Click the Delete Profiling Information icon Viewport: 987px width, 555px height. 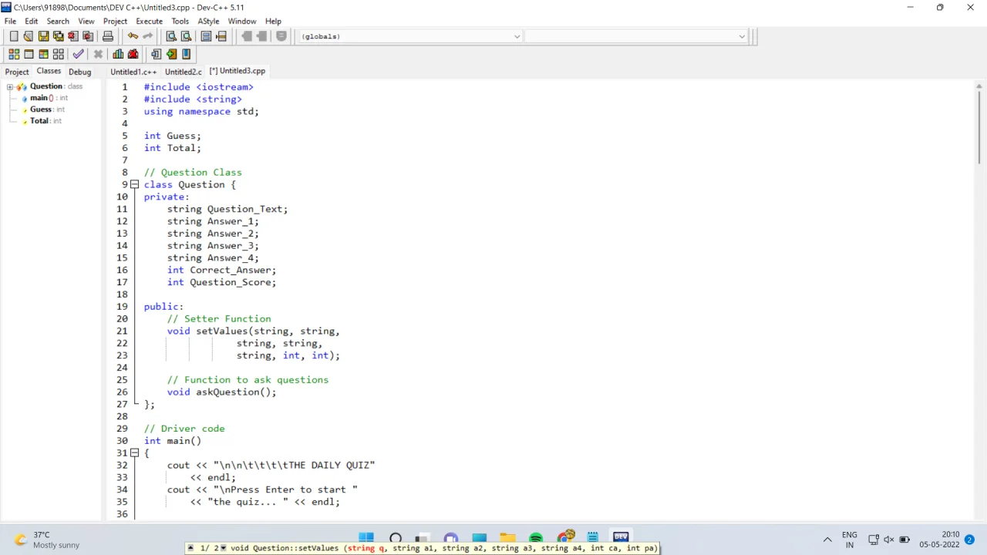click(133, 54)
